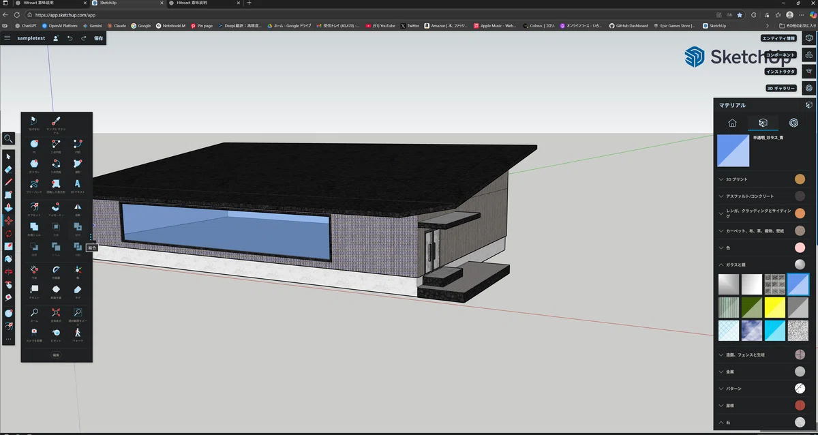The width and height of the screenshot is (818, 435).
Task: Pick the yellow glass material swatch
Action: [x=774, y=307]
